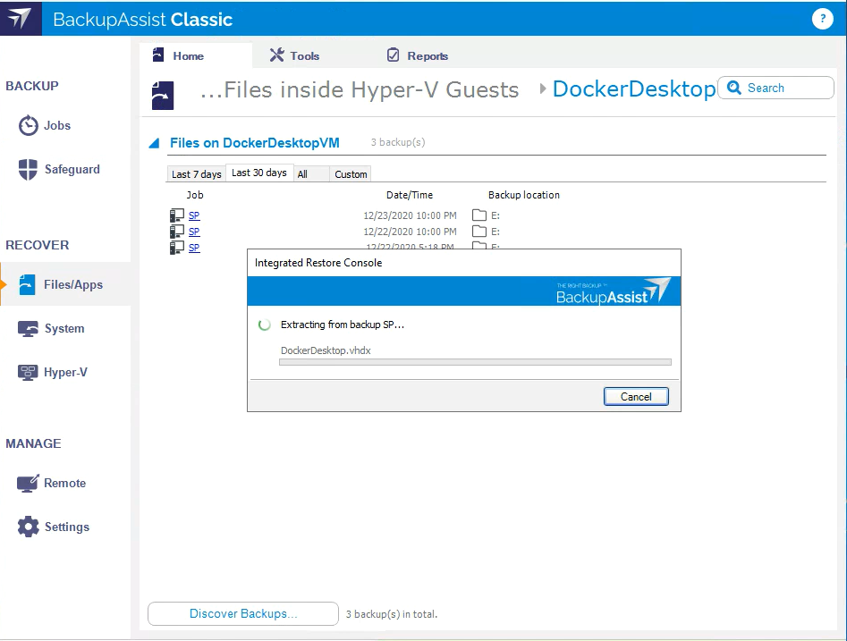Open Jobs in the Backup section

pyautogui.click(x=29, y=126)
